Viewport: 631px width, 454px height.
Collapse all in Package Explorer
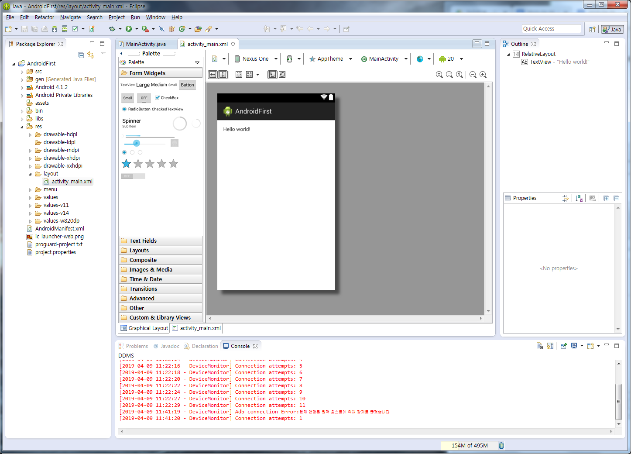81,55
